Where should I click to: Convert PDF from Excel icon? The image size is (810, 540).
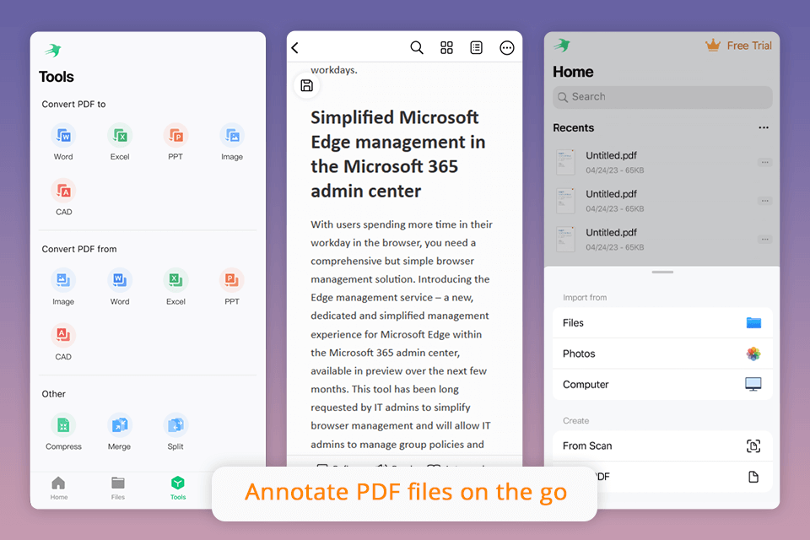[175, 280]
